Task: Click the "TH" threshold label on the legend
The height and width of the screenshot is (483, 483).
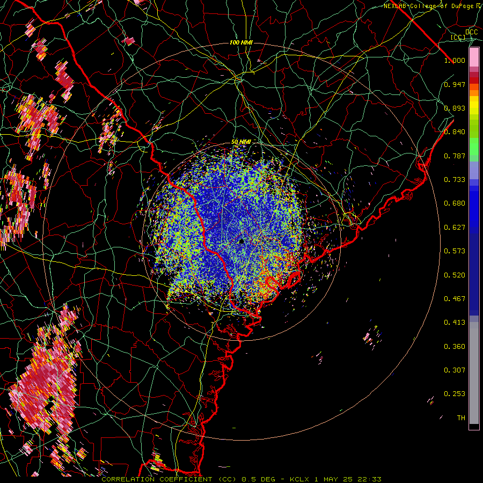Action: (x=461, y=418)
